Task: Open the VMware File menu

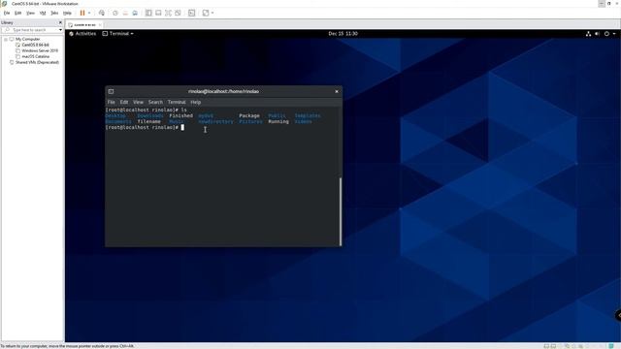Action: click(x=7, y=13)
